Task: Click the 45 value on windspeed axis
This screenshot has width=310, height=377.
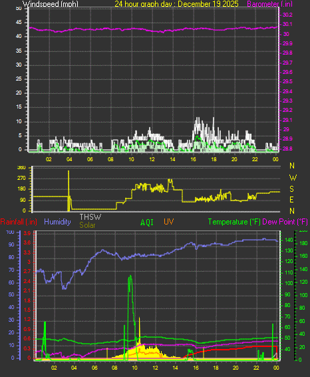Action: coord(19,23)
